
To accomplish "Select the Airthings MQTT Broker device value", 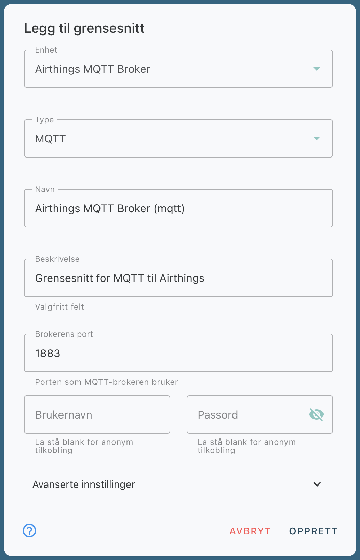I will pos(93,69).
